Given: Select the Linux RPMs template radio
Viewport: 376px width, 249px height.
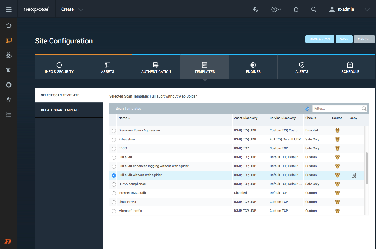Looking at the screenshot, I should coord(114,202).
